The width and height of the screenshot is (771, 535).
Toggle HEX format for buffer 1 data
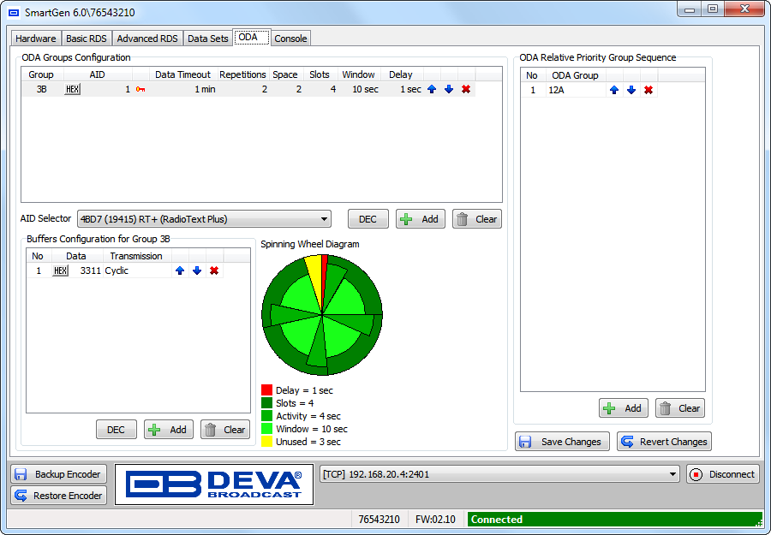point(60,270)
